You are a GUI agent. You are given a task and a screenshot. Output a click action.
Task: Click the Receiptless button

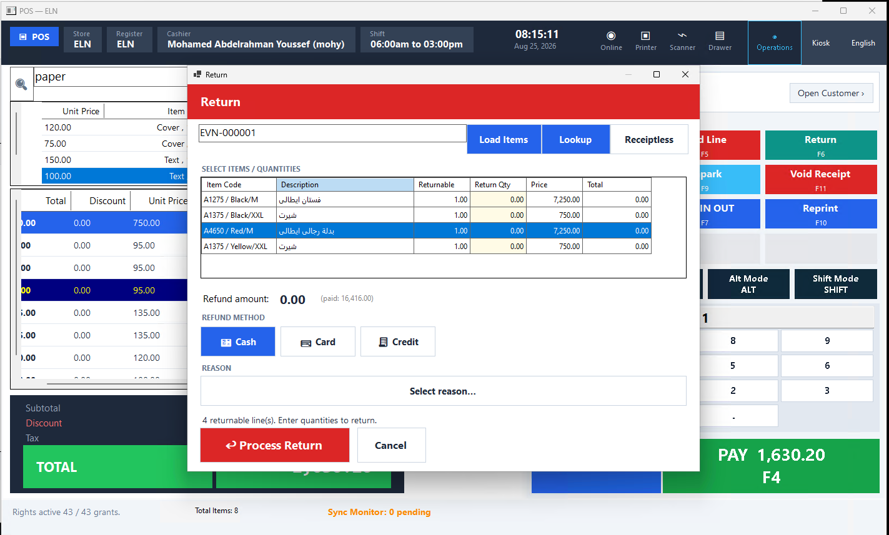[x=649, y=139]
